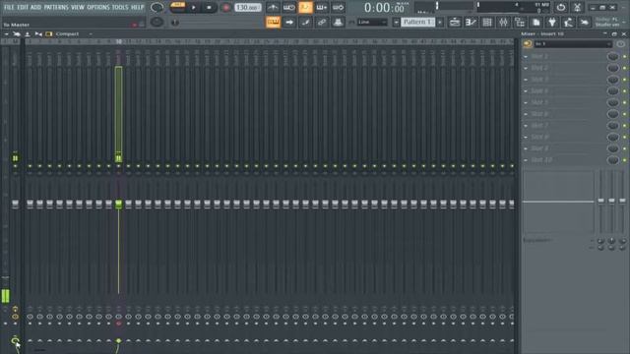This screenshot has width=630, height=354.
Task: Toggle Slot 9 green enable light
Action: click(x=624, y=148)
